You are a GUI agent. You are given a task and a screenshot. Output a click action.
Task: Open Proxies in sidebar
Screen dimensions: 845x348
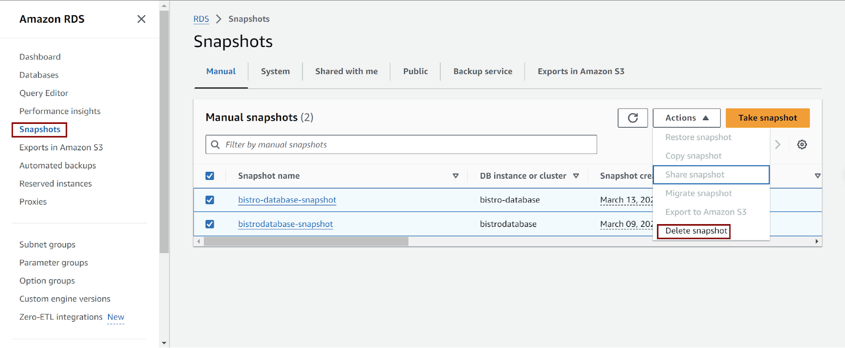[x=33, y=202]
